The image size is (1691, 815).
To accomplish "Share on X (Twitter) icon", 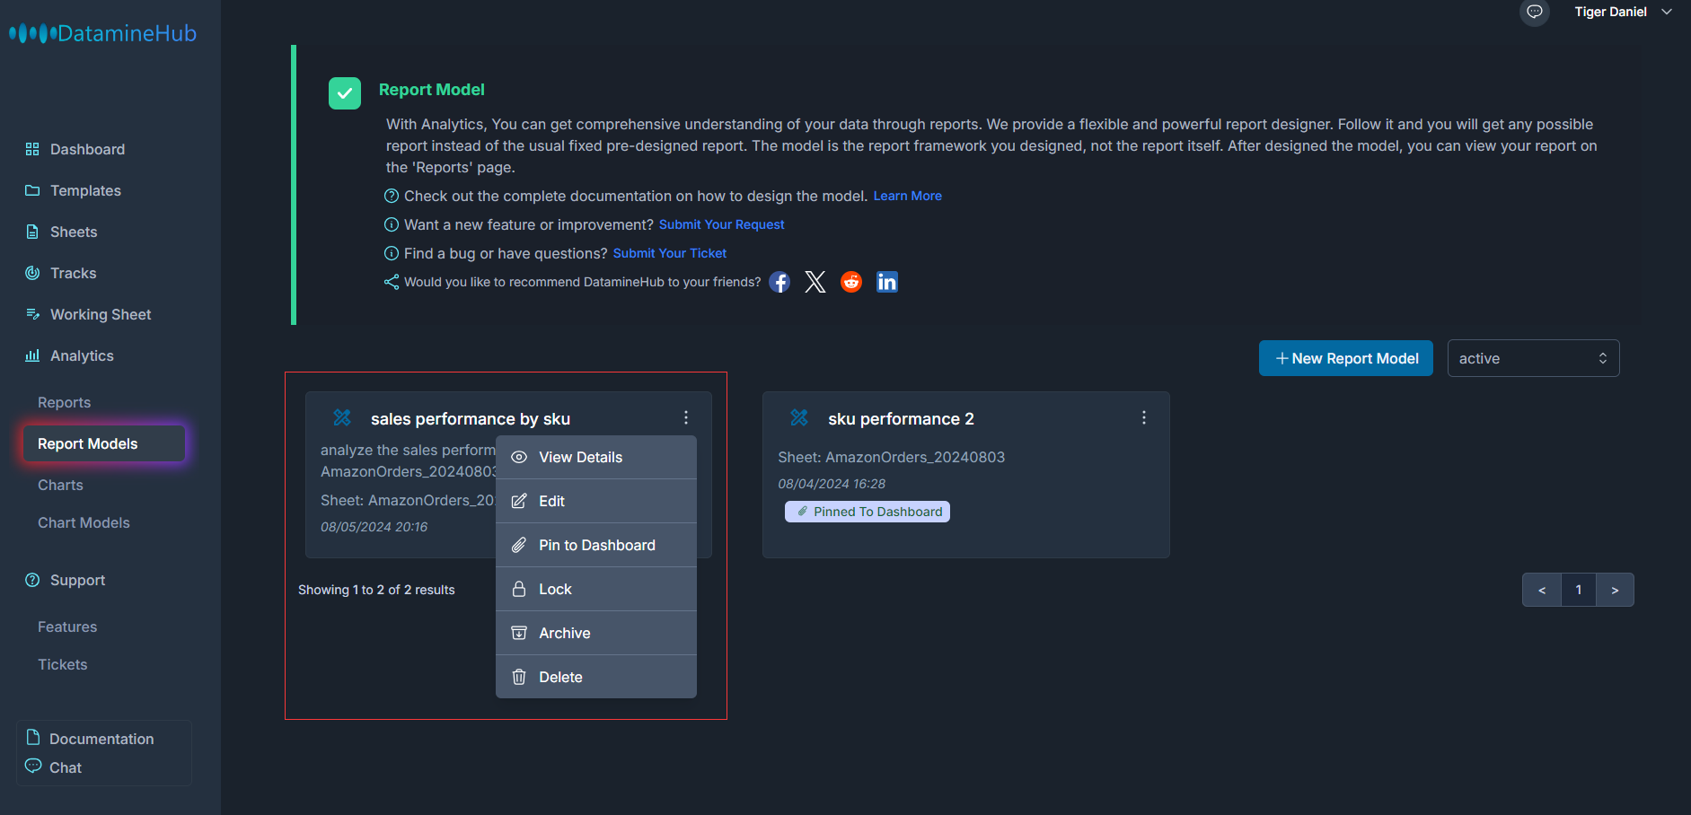I will coord(815,282).
